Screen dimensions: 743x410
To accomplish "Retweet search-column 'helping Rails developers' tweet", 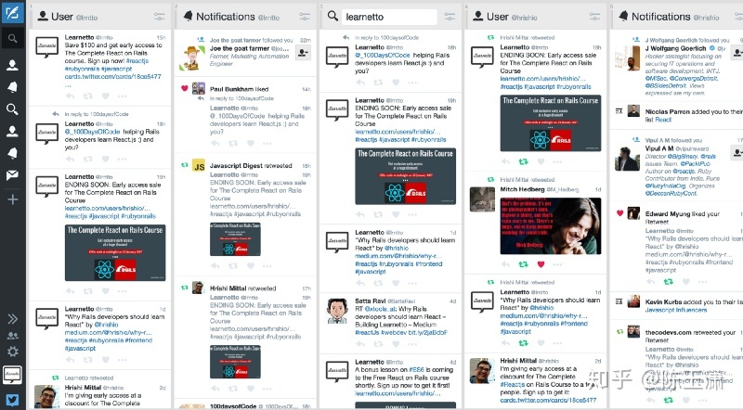I will coord(378,83).
